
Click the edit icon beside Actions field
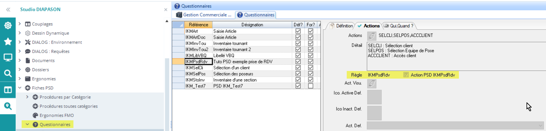(x=372, y=36)
